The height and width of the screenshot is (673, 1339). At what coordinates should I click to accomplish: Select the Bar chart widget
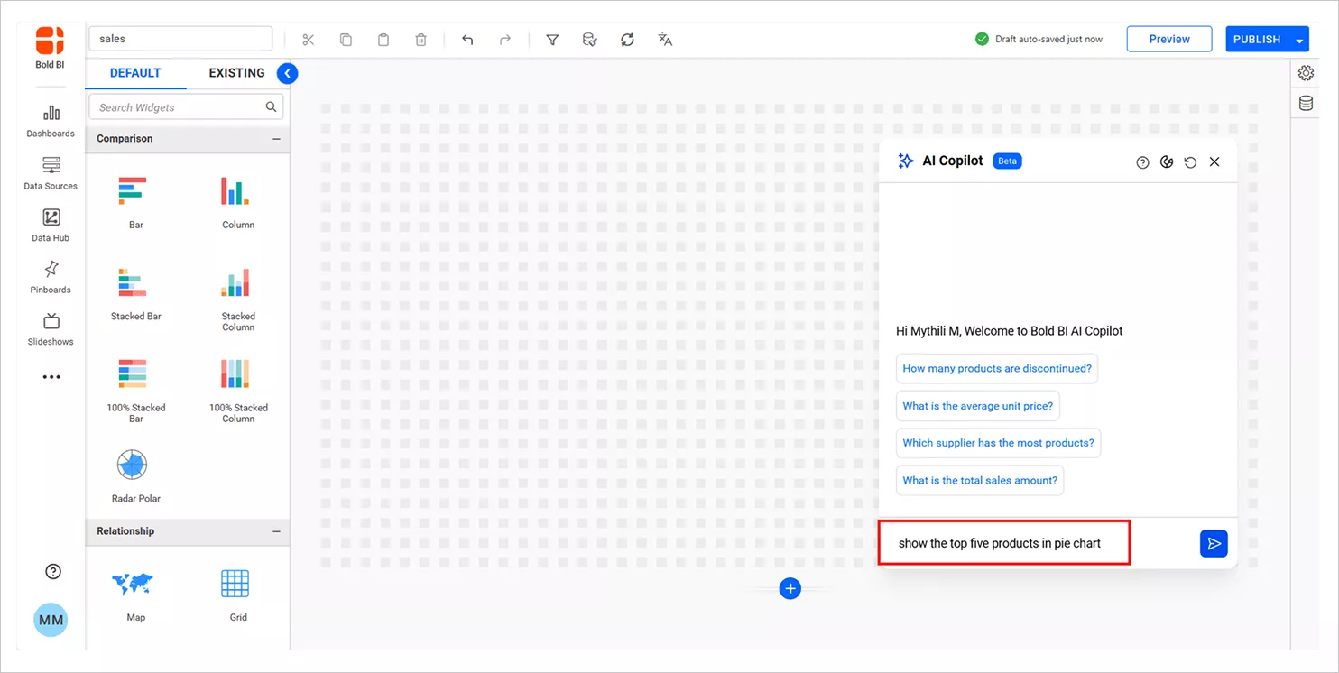[135, 202]
